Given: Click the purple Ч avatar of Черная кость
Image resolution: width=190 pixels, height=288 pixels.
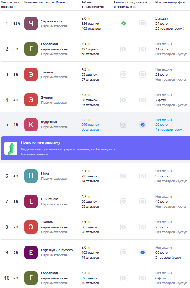Looking at the screenshot, I should pos(31,23).
